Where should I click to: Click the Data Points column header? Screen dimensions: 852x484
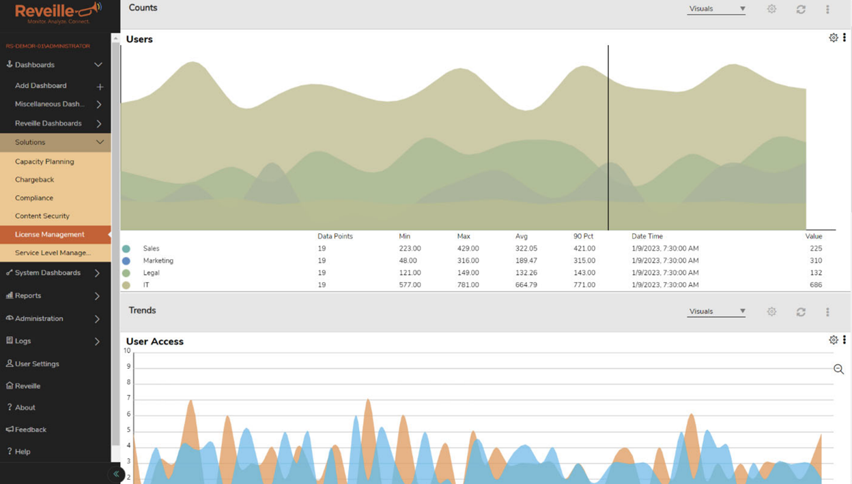tap(335, 237)
